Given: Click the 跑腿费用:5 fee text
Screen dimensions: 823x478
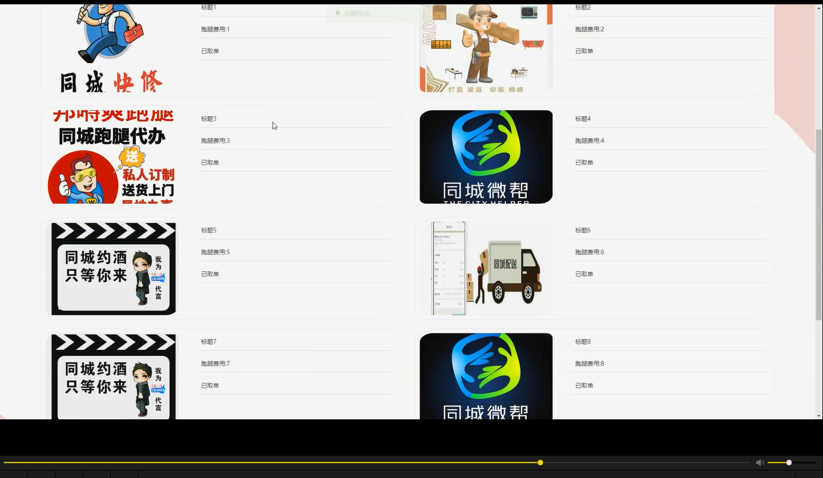Looking at the screenshot, I should pyautogui.click(x=214, y=251).
